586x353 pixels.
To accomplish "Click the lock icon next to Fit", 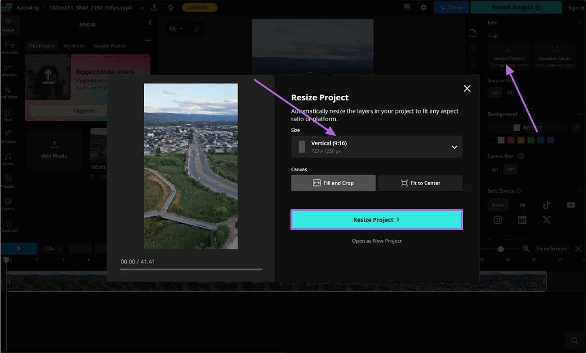I will pyautogui.click(x=196, y=29).
